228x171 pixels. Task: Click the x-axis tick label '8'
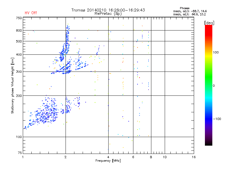[x=151, y=157]
